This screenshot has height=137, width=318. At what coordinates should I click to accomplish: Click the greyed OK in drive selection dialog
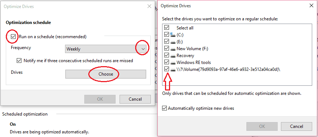pyautogui.click(x=262, y=126)
